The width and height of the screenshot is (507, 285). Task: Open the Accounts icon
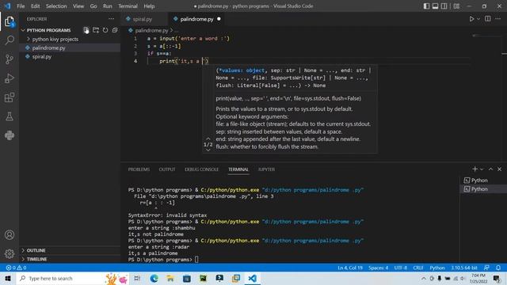[10, 235]
